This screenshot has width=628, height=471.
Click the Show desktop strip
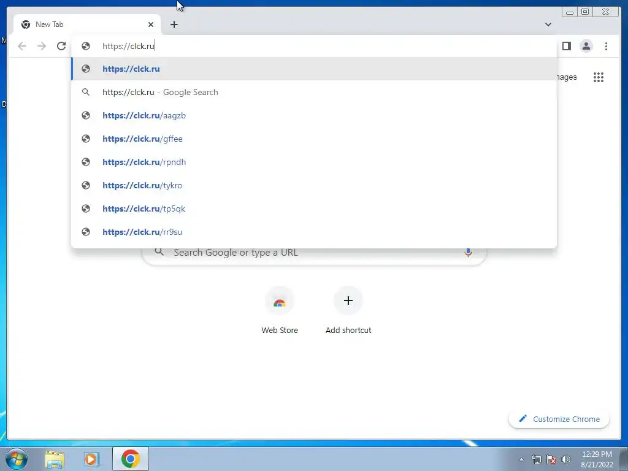tap(624, 459)
